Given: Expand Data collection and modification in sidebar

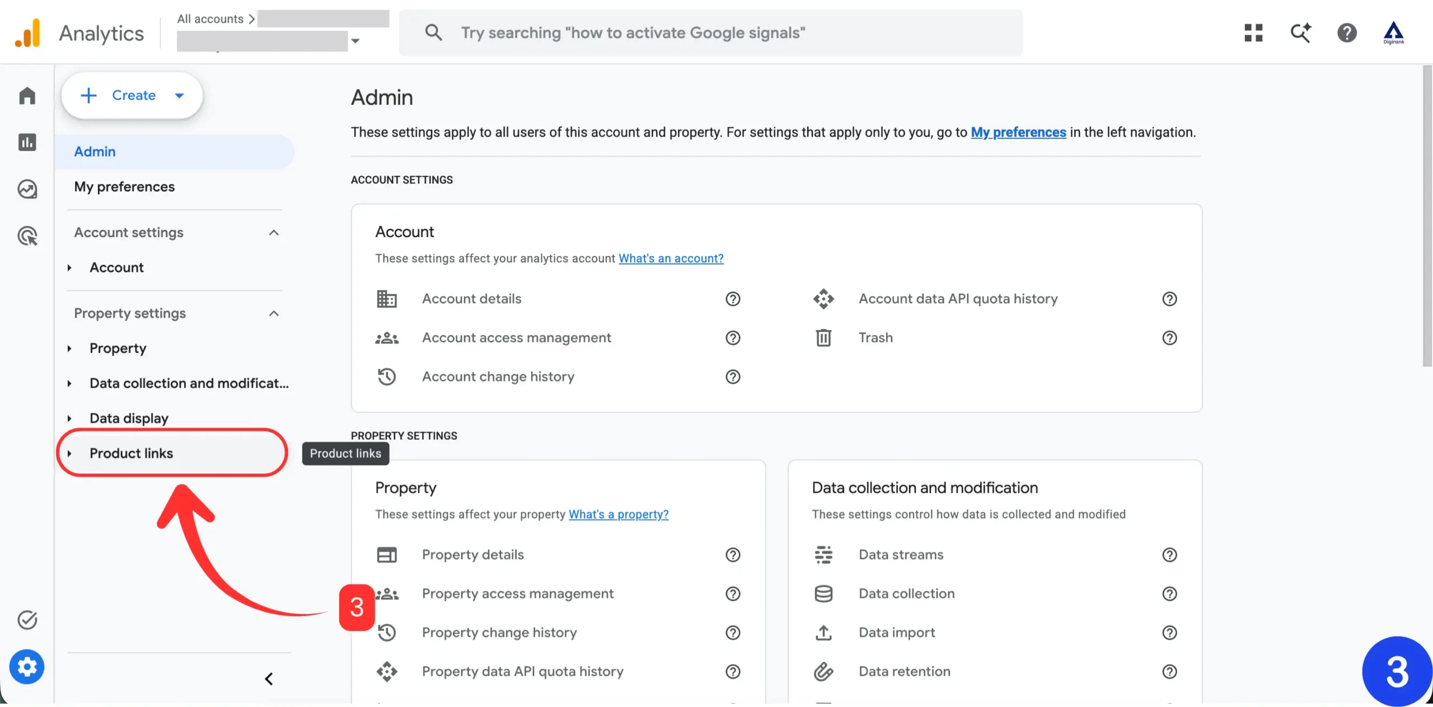Looking at the screenshot, I should (69, 383).
